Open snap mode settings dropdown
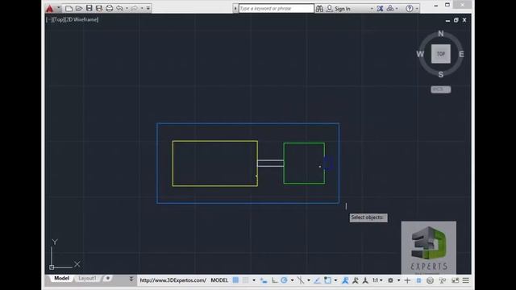Screen dimensions: 516x290 pos(254,280)
